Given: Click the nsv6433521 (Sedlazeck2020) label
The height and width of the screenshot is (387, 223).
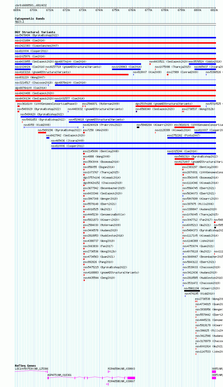Looking at the screenshot, I should [169, 62].
